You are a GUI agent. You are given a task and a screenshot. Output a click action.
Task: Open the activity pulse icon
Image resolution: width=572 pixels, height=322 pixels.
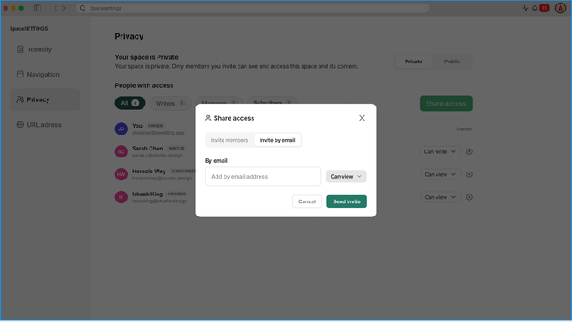click(x=525, y=8)
